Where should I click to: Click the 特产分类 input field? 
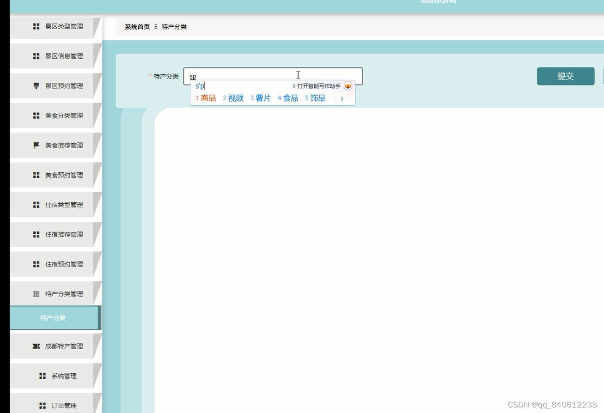pos(273,76)
